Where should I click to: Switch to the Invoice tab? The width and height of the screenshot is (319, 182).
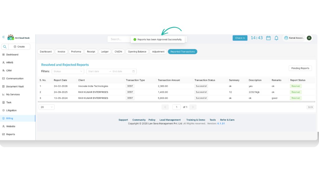click(x=61, y=52)
